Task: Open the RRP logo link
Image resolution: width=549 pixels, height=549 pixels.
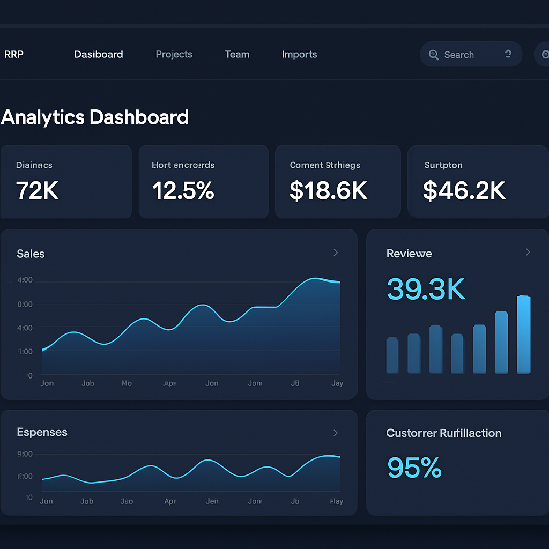Action: 13,54
